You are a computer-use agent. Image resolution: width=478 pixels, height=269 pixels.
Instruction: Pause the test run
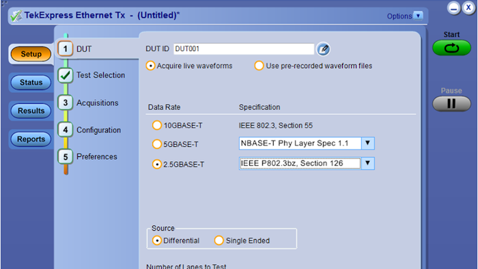(451, 104)
